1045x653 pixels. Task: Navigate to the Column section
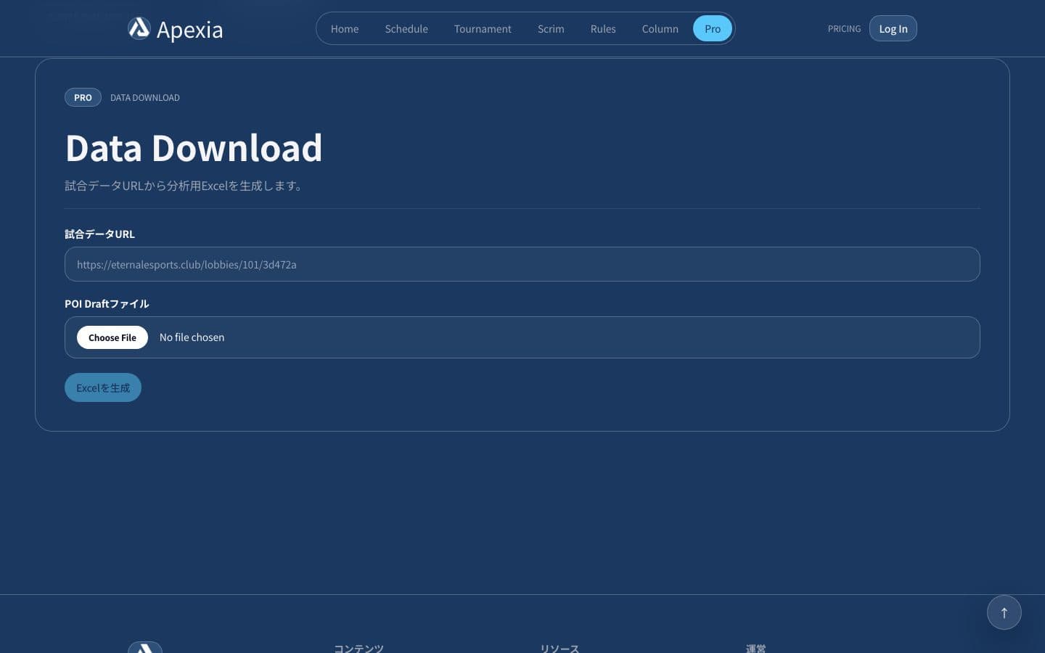(x=660, y=29)
